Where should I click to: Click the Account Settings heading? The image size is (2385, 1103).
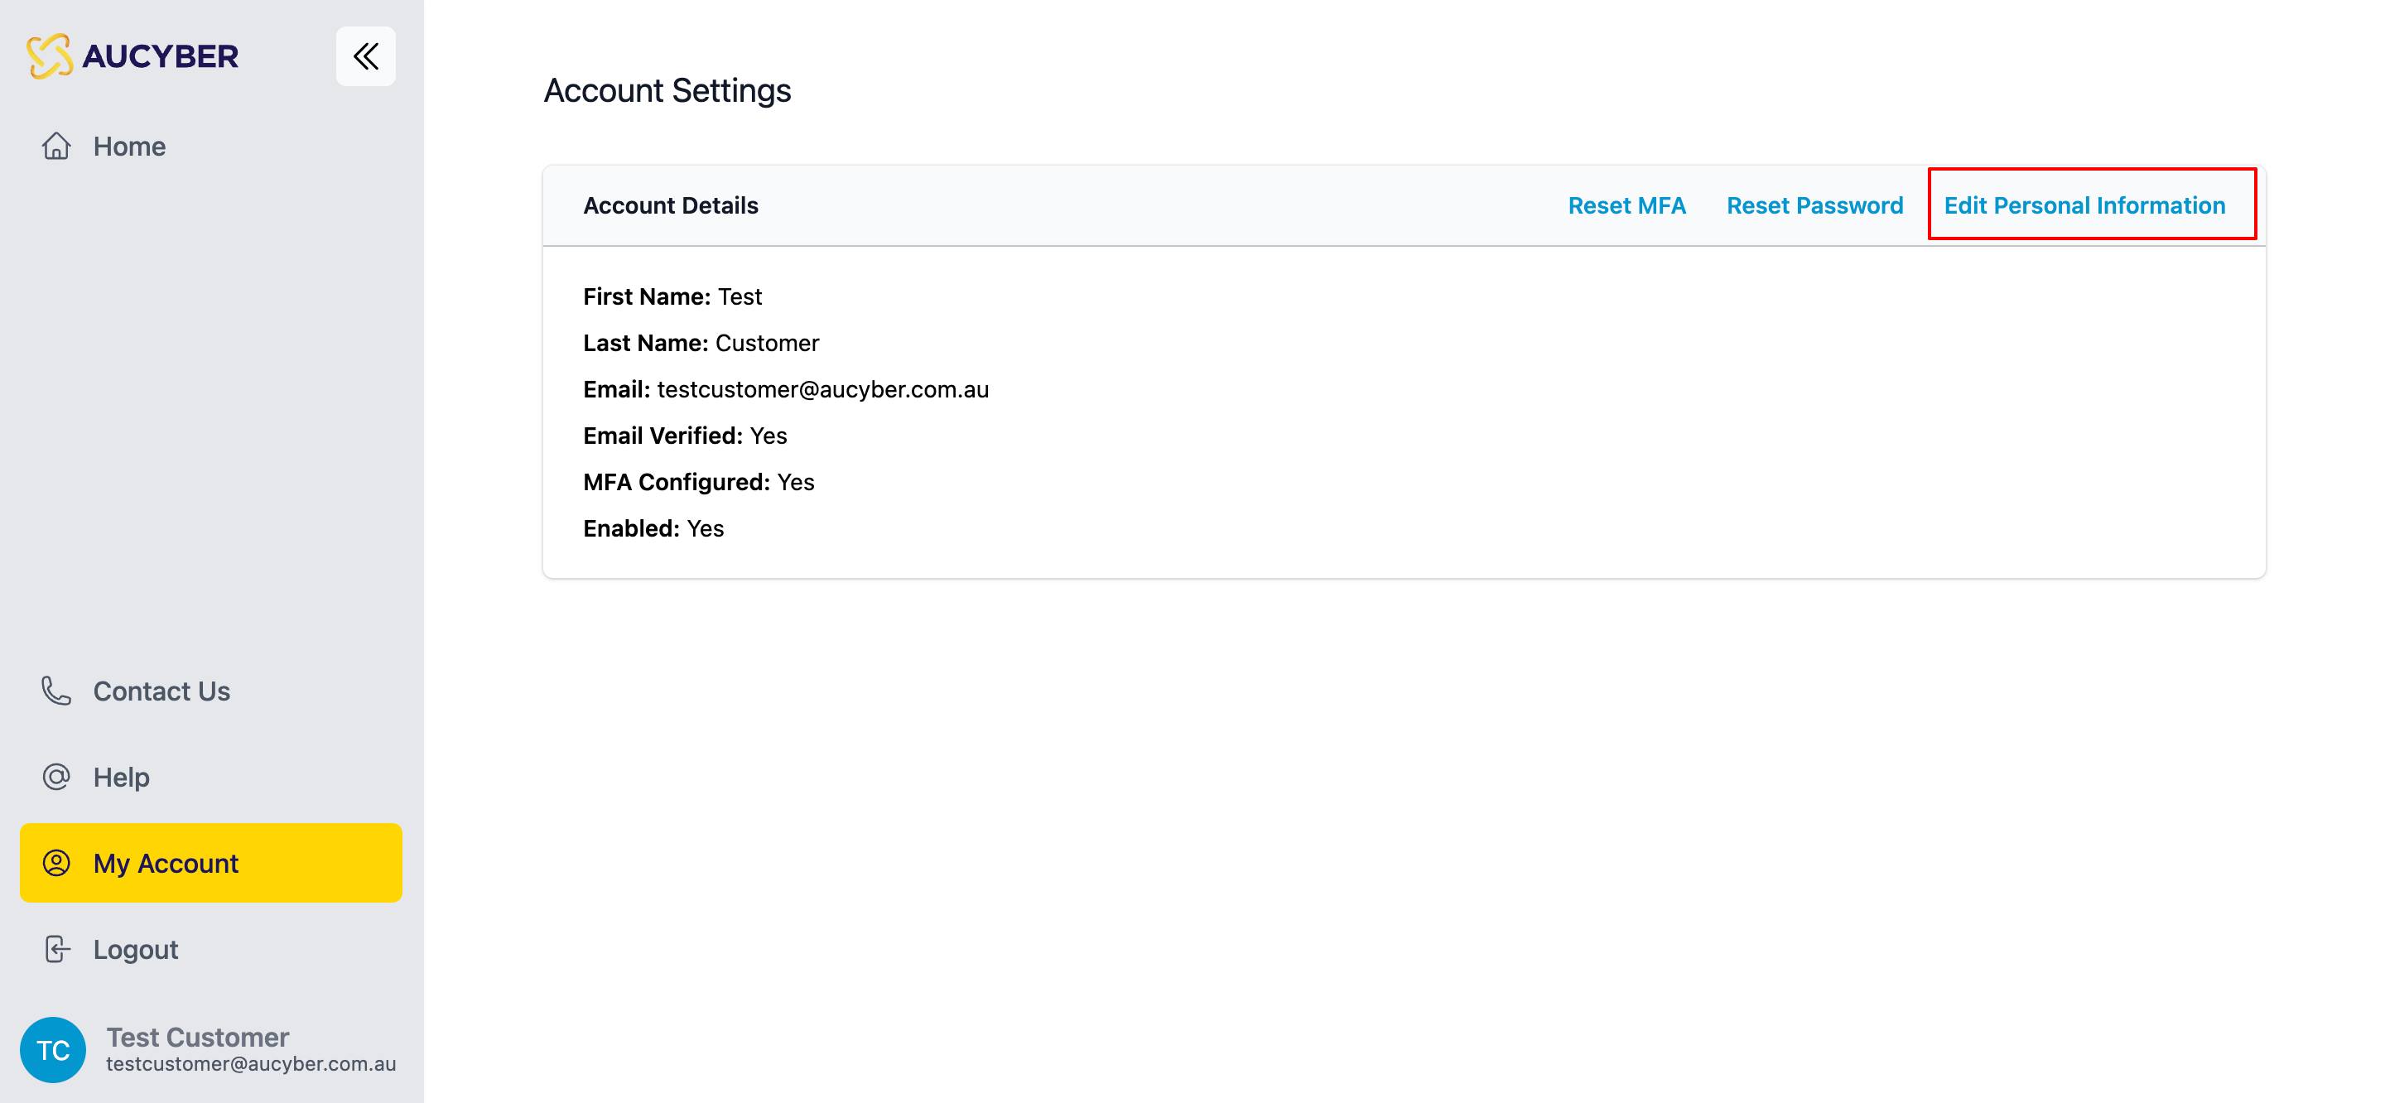coord(667,89)
